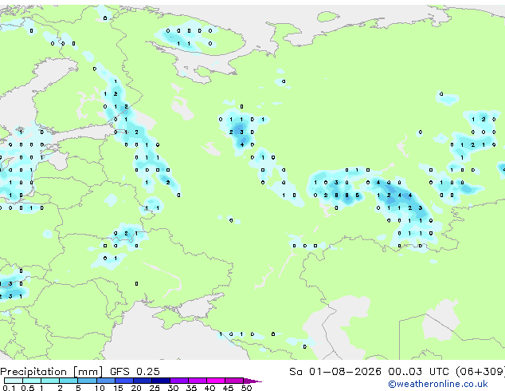This screenshot has width=505, height=391.
Task: Click the date "Sa 01-08-2026"
Action: (x=335, y=372)
